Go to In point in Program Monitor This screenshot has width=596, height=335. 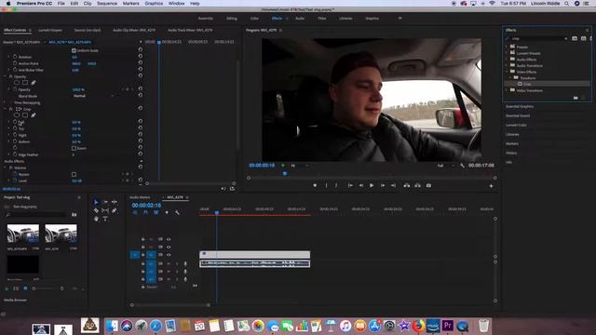(350, 186)
